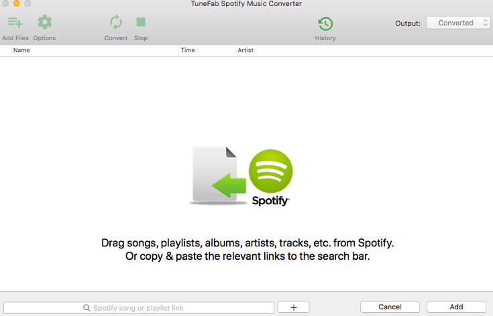Viewport: 493px width, 316px height.
Task: Click the magnifier icon in search field
Action: [87, 308]
